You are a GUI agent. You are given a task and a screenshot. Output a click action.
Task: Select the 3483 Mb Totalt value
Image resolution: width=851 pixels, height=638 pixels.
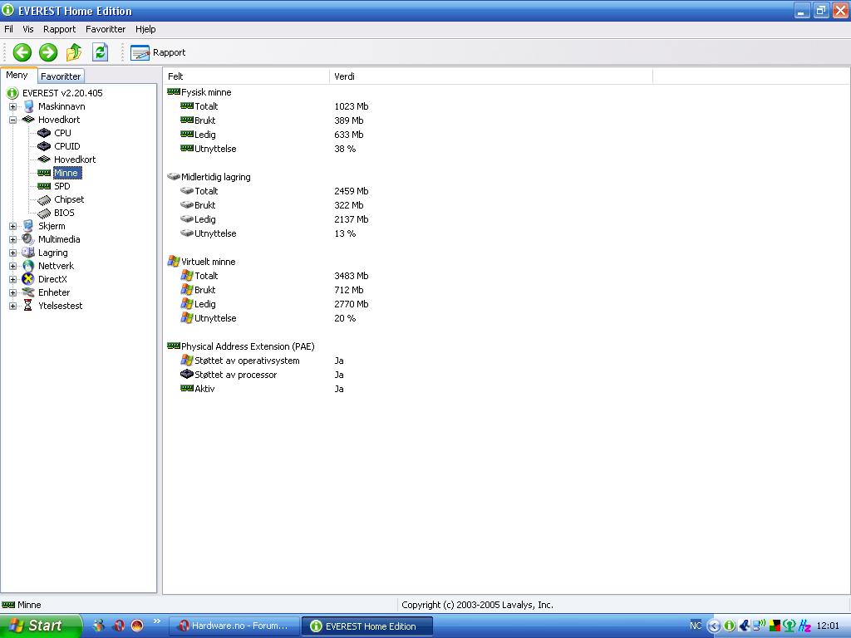tap(352, 276)
